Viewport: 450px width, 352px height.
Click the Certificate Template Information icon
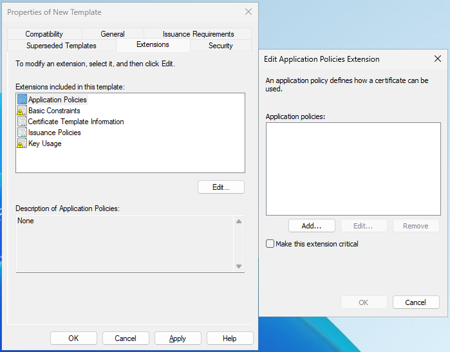[x=22, y=122]
